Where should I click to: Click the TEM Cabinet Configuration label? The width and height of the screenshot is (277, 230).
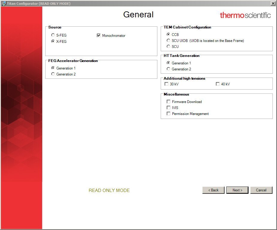187,27
